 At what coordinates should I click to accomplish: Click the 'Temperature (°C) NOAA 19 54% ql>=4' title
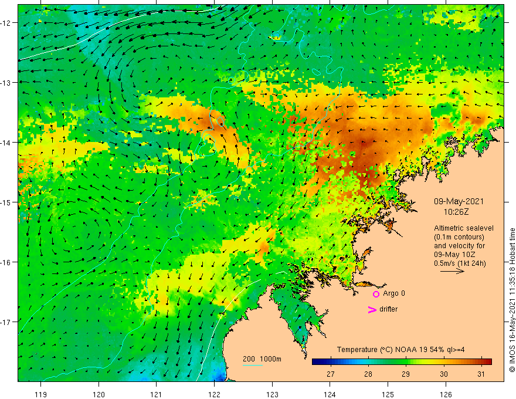[401, 350]
